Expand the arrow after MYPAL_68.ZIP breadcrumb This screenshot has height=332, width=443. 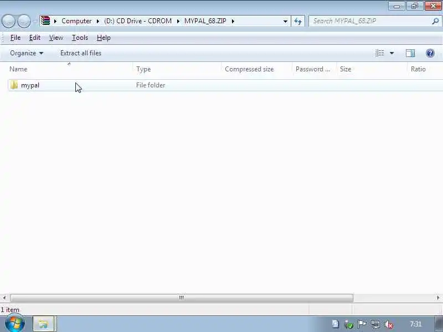[233, 21]
